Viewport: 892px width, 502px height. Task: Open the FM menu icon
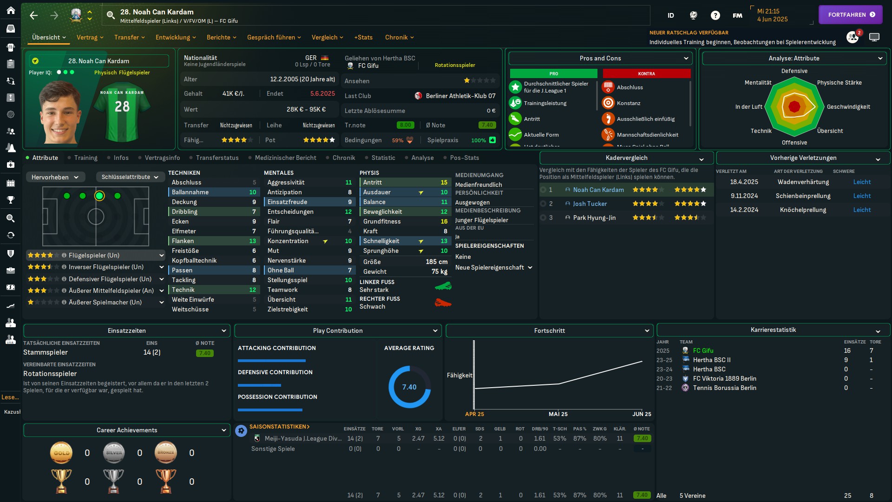click(737, 15)
